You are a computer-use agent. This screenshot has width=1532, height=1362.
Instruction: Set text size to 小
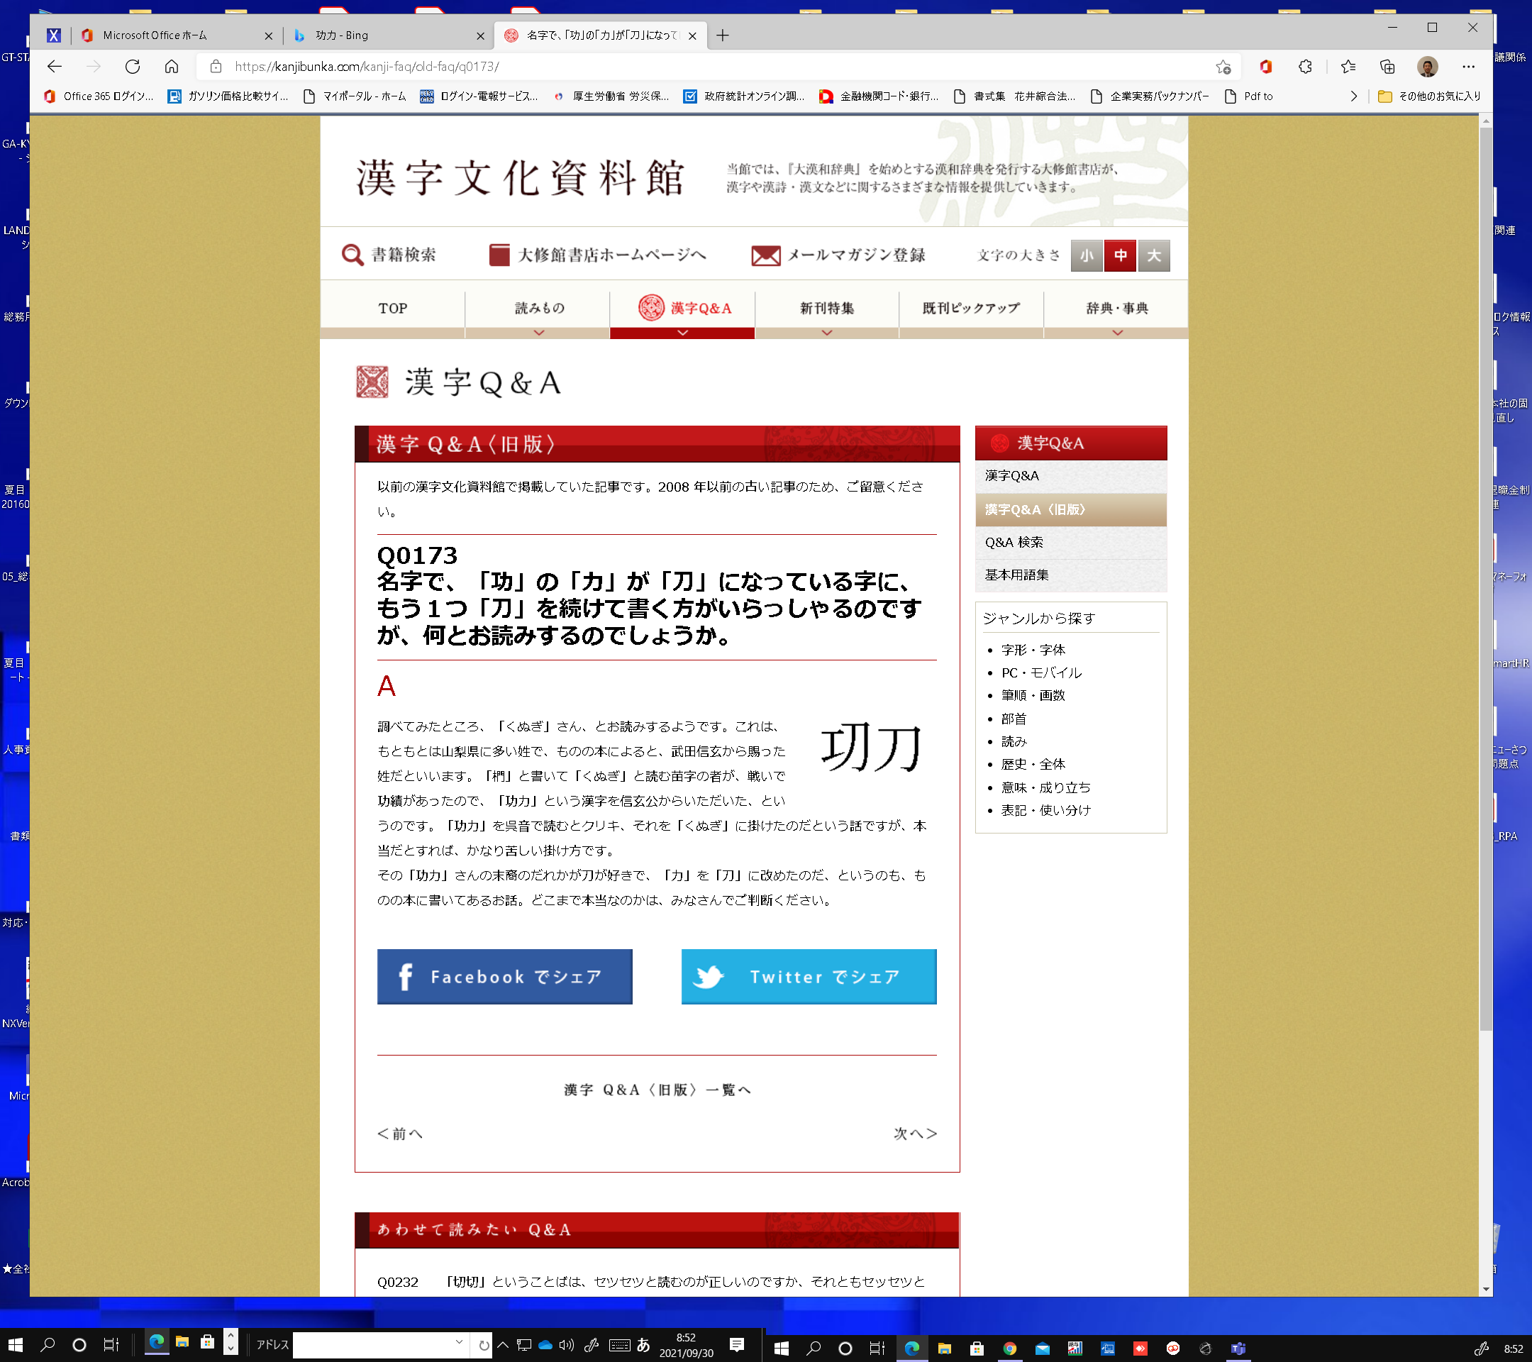tap(1086, 255)
